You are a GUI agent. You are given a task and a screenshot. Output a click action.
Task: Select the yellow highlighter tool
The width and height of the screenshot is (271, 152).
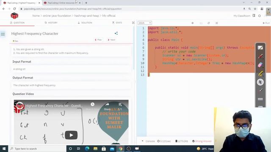(260, 73)
